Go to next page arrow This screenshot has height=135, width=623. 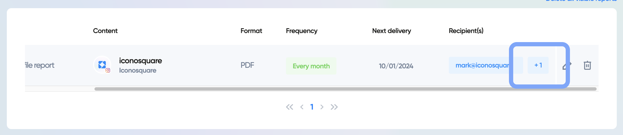(x=322, y=107)
